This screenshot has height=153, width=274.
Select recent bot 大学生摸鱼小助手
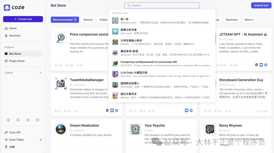(162, 42)
